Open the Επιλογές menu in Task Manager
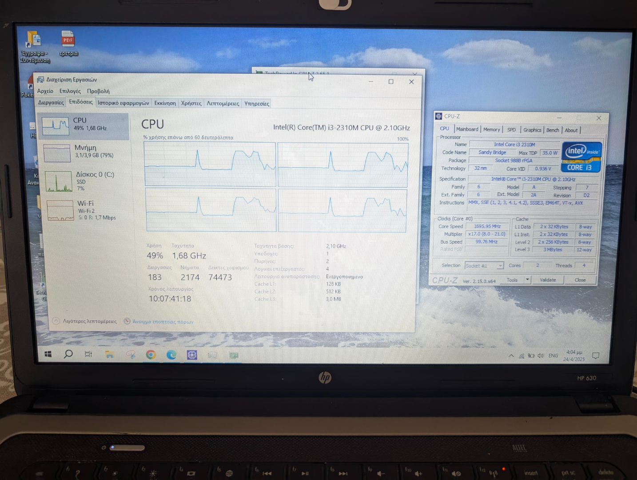Image resolution: width=637 pixels, height=480 pixels. [x=70, y=91]
